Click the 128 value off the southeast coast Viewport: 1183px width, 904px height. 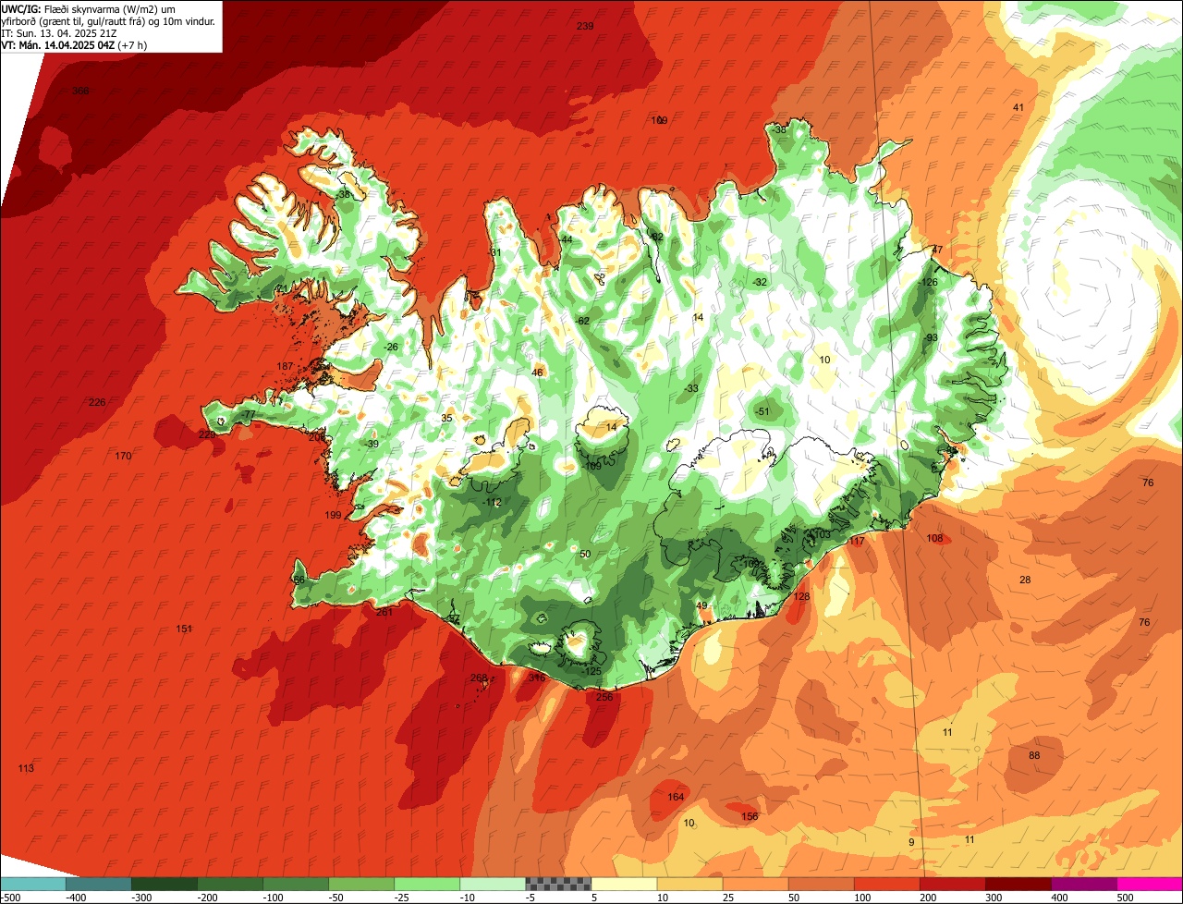(x=801, y=596)
